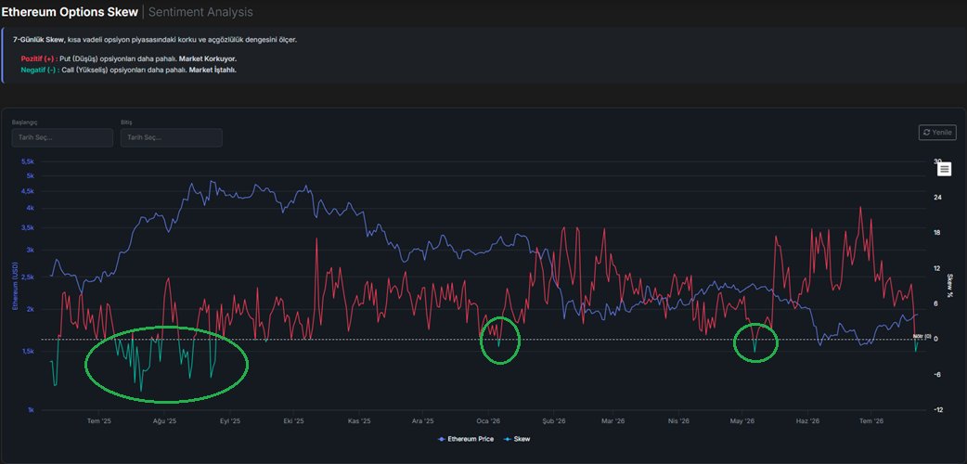Click the Bitiş end date field

(x=172, y=137)
